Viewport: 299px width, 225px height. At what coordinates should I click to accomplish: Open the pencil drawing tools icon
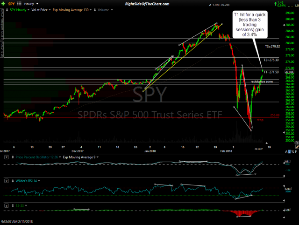pyautogui.click(x=297, y=147)
